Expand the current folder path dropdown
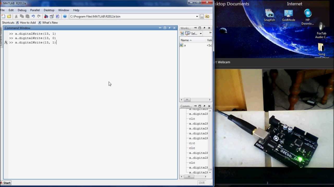 point(197,16)
